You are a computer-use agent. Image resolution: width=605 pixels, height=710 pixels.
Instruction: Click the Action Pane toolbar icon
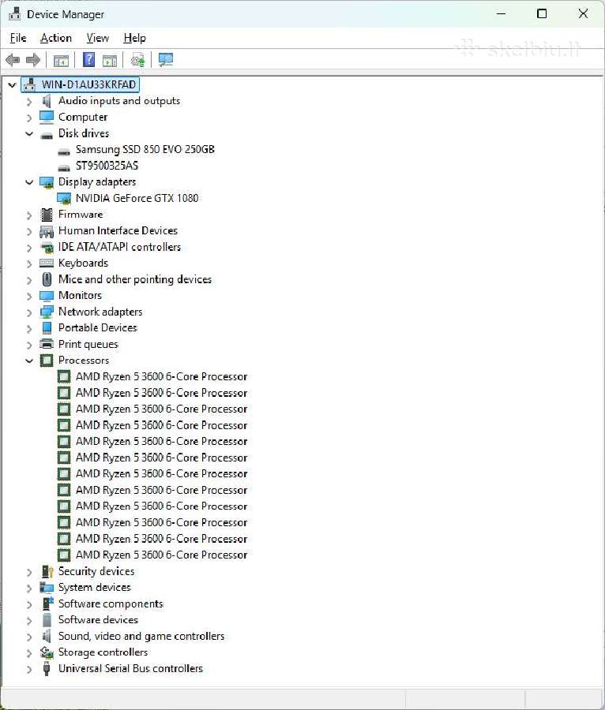[x=110, y=60]
